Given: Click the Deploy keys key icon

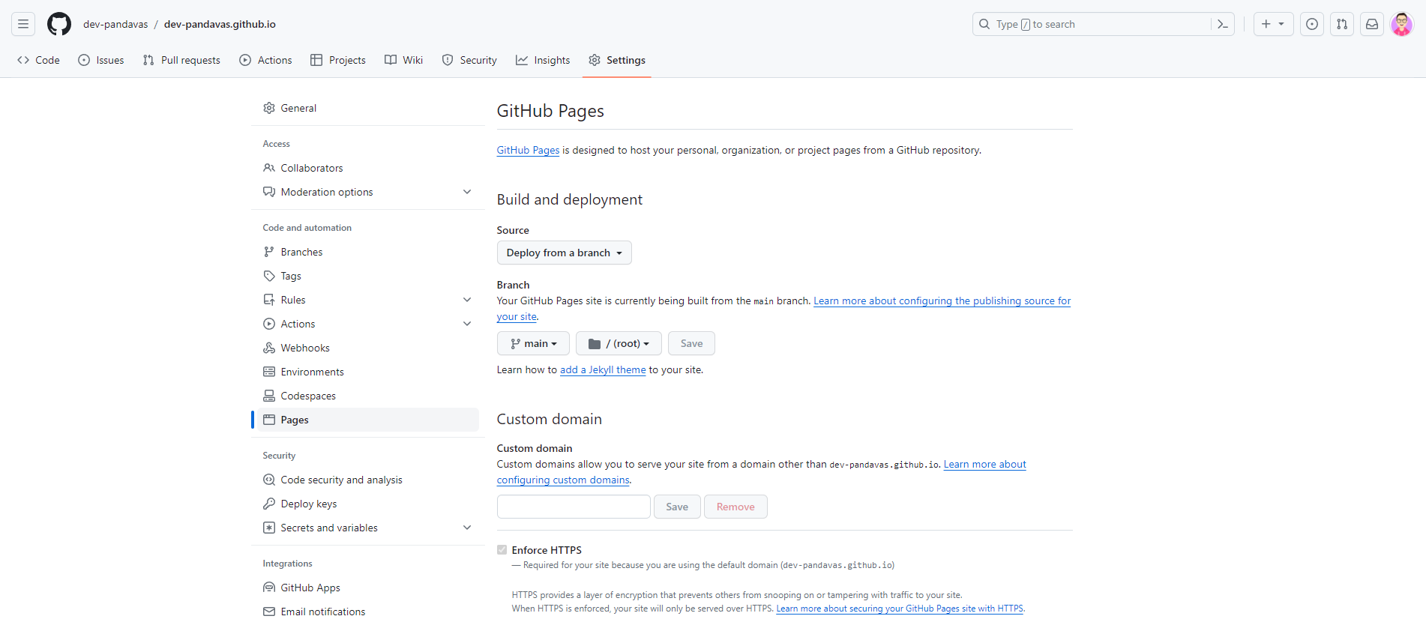Looking at the screenshot, I should coord(269,504).
